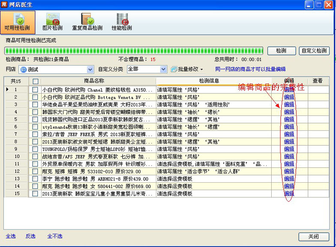The width and height of the screenshot is (336, 247).
Task: Click 同一网店的商品才可以批量编辑 notice text
Action: 250,69
